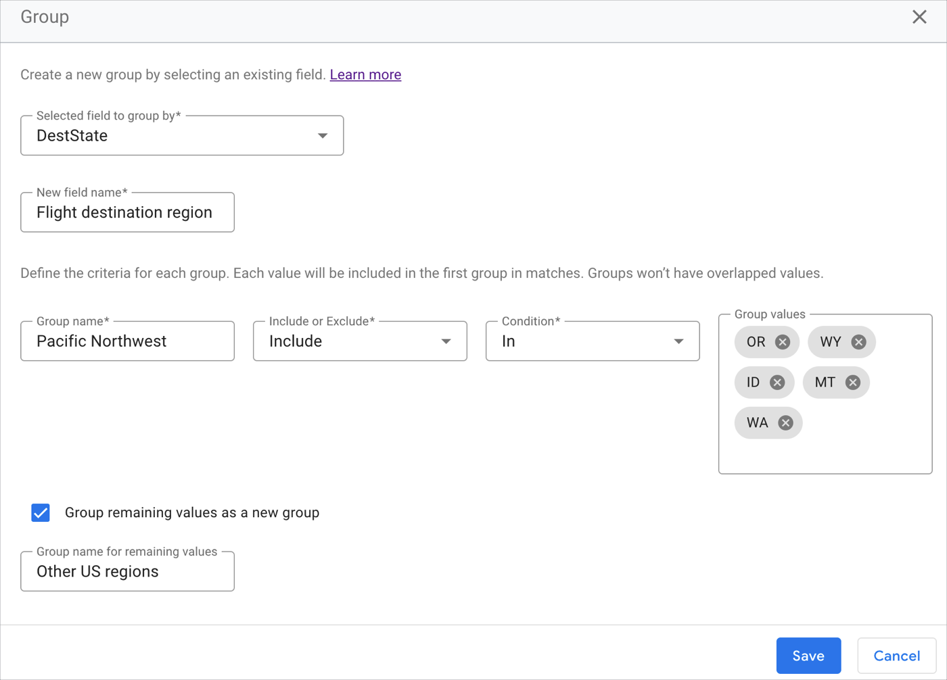Edit the Pacific Northwest group name
The width and height of the screenshot is (947, 680).
coord(127,341)
